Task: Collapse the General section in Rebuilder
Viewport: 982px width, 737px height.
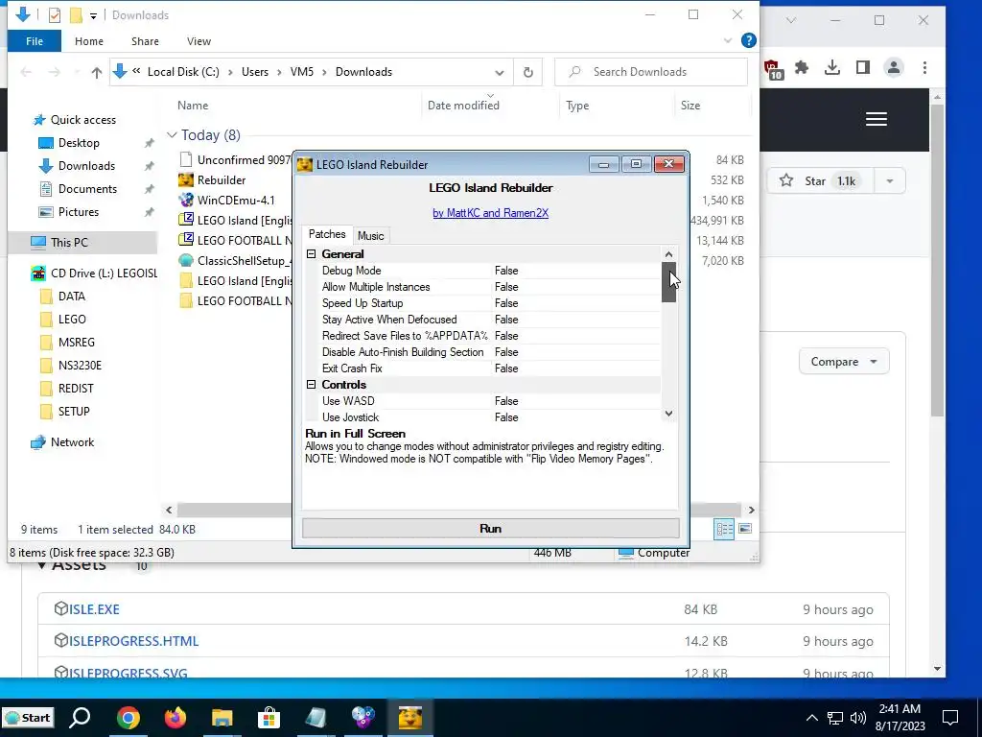Action: [312, 253]
